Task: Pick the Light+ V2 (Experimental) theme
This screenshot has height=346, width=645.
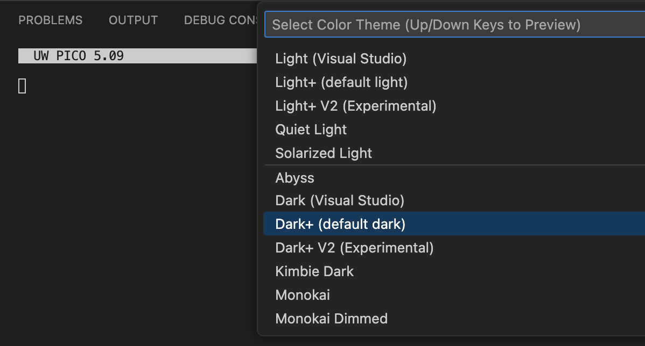Action: pos(355,106)
